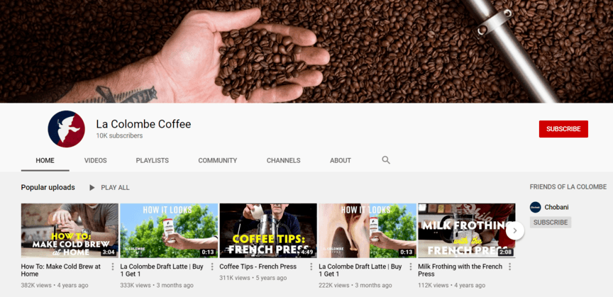Screen dimensions: 613x297
Task: Click the Chobani channel avatar icon
Action: (x=536, y=207)
